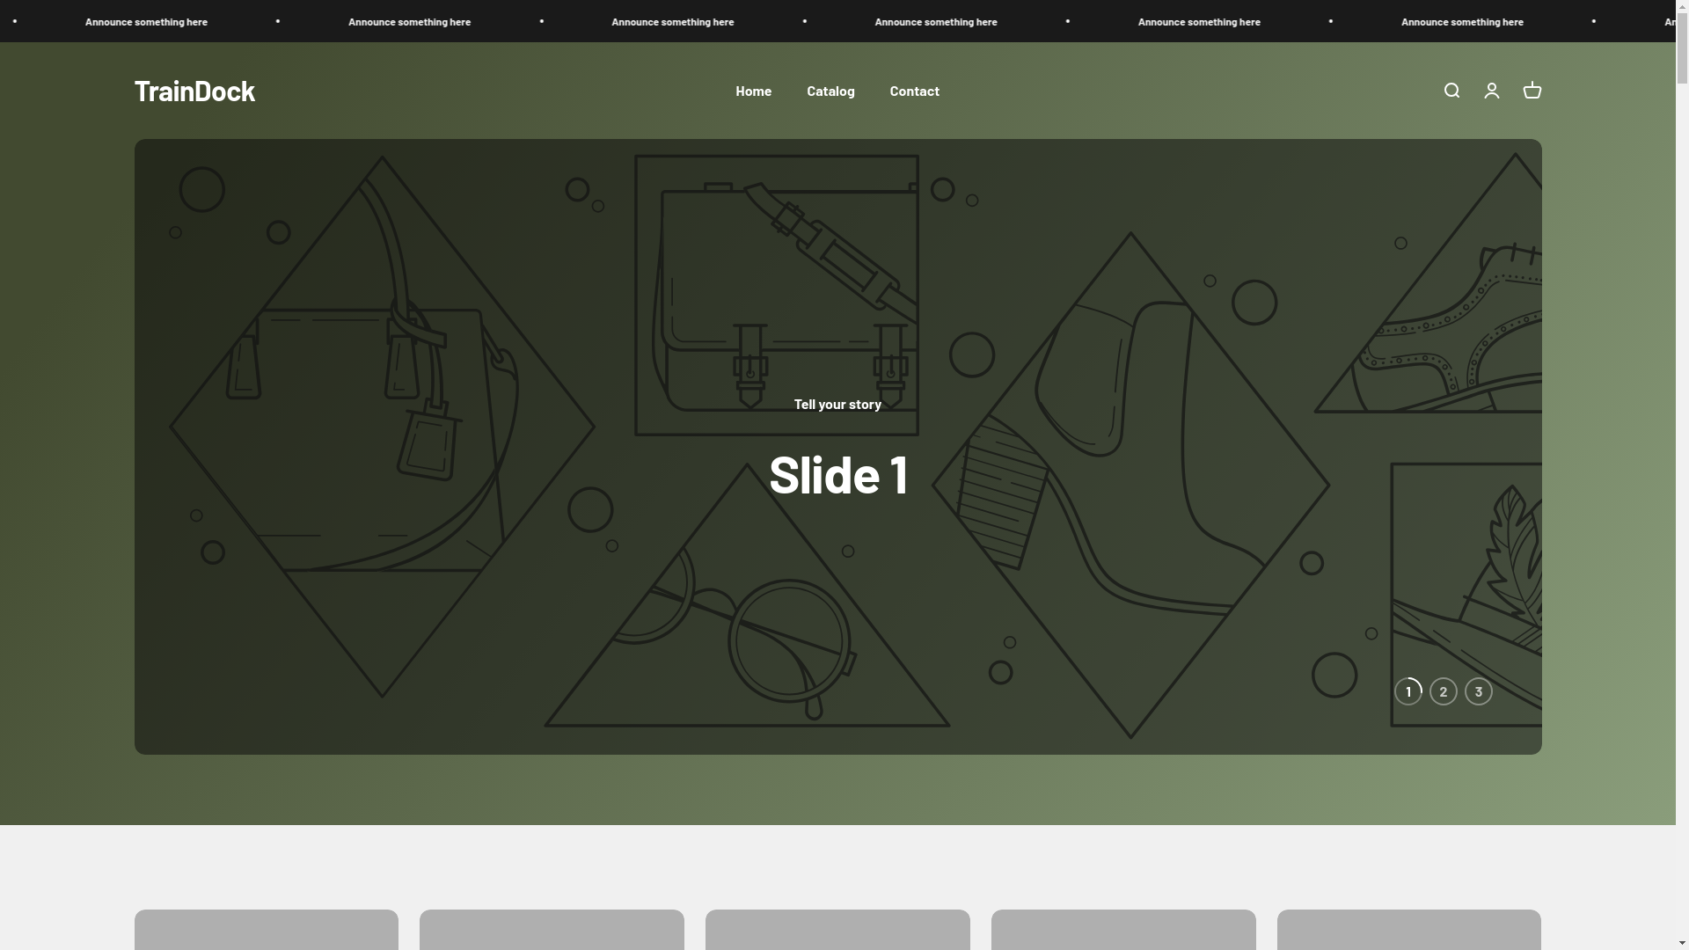Select slideshow page 1 indicator

[x=1408, y=691]
